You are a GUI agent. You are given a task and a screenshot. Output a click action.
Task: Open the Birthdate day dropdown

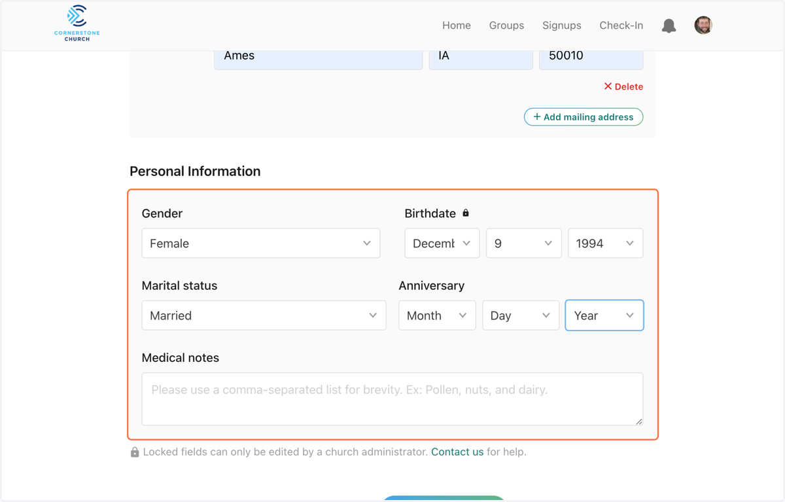pyautogui.click(x=524, y=243)
